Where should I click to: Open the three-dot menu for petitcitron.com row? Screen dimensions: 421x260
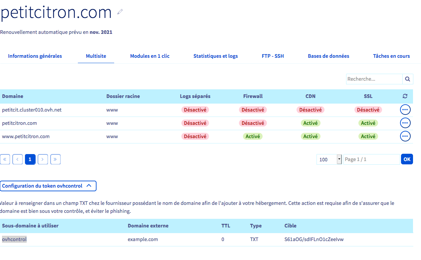tap(405, 123)
